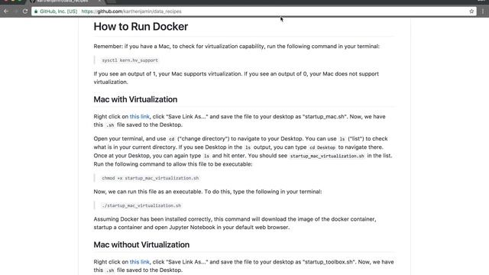
Task: Reload the page with refresh icon
Action: click(x=25, y=11)
